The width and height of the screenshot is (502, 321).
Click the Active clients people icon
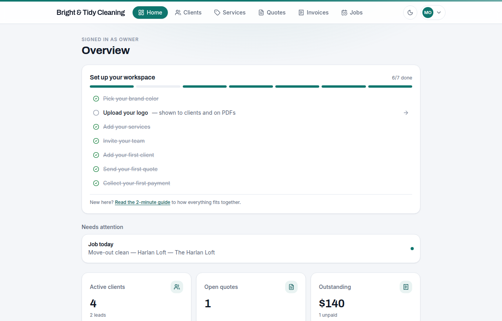pyautogui.click(x=177, y=287)
